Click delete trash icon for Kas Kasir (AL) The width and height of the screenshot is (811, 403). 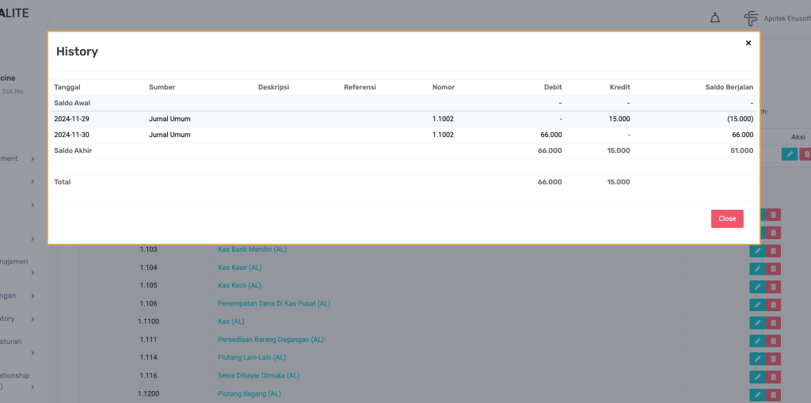773,268
